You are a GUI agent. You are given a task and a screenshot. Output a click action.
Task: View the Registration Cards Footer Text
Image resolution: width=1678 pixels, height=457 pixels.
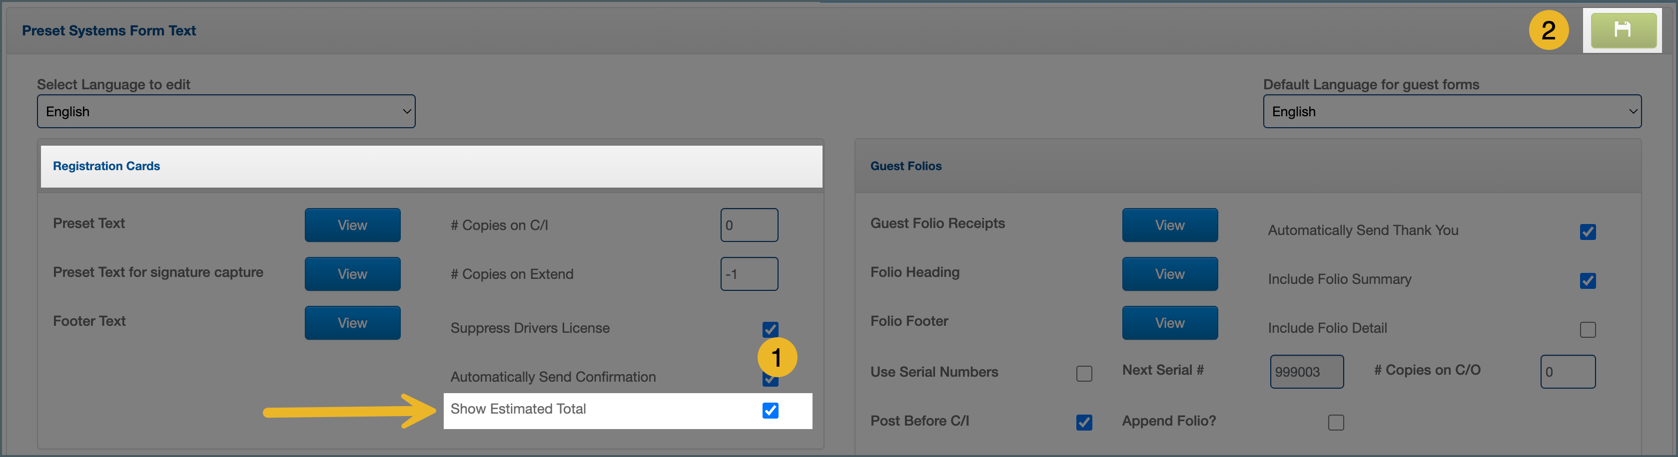pyautogui.click(x=352, y=322)
